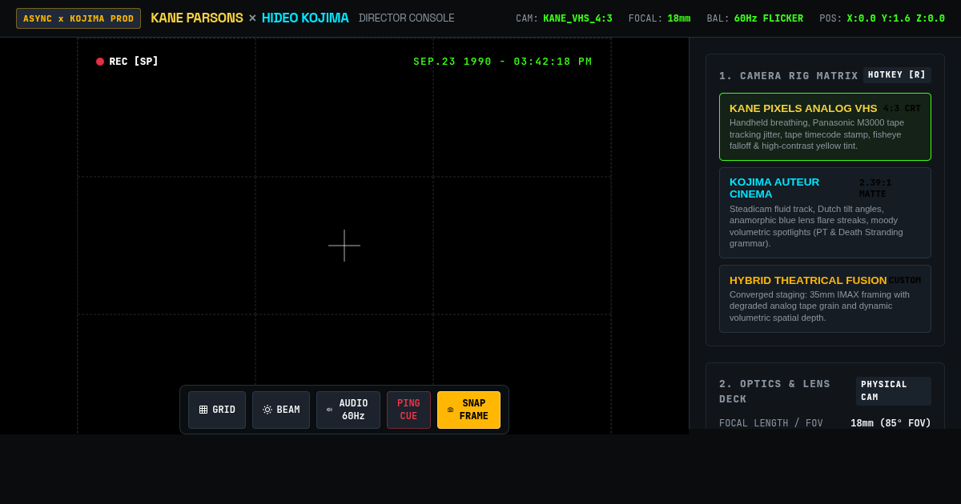The width and height of the screenshot is (961, 504).
Task: Click the HOTKEY [R] badge
Action: [x=897, y=75]
